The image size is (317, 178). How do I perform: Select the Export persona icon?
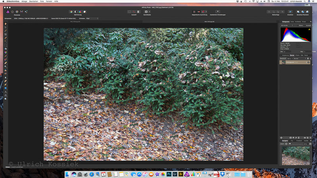(x=26, y=12)
